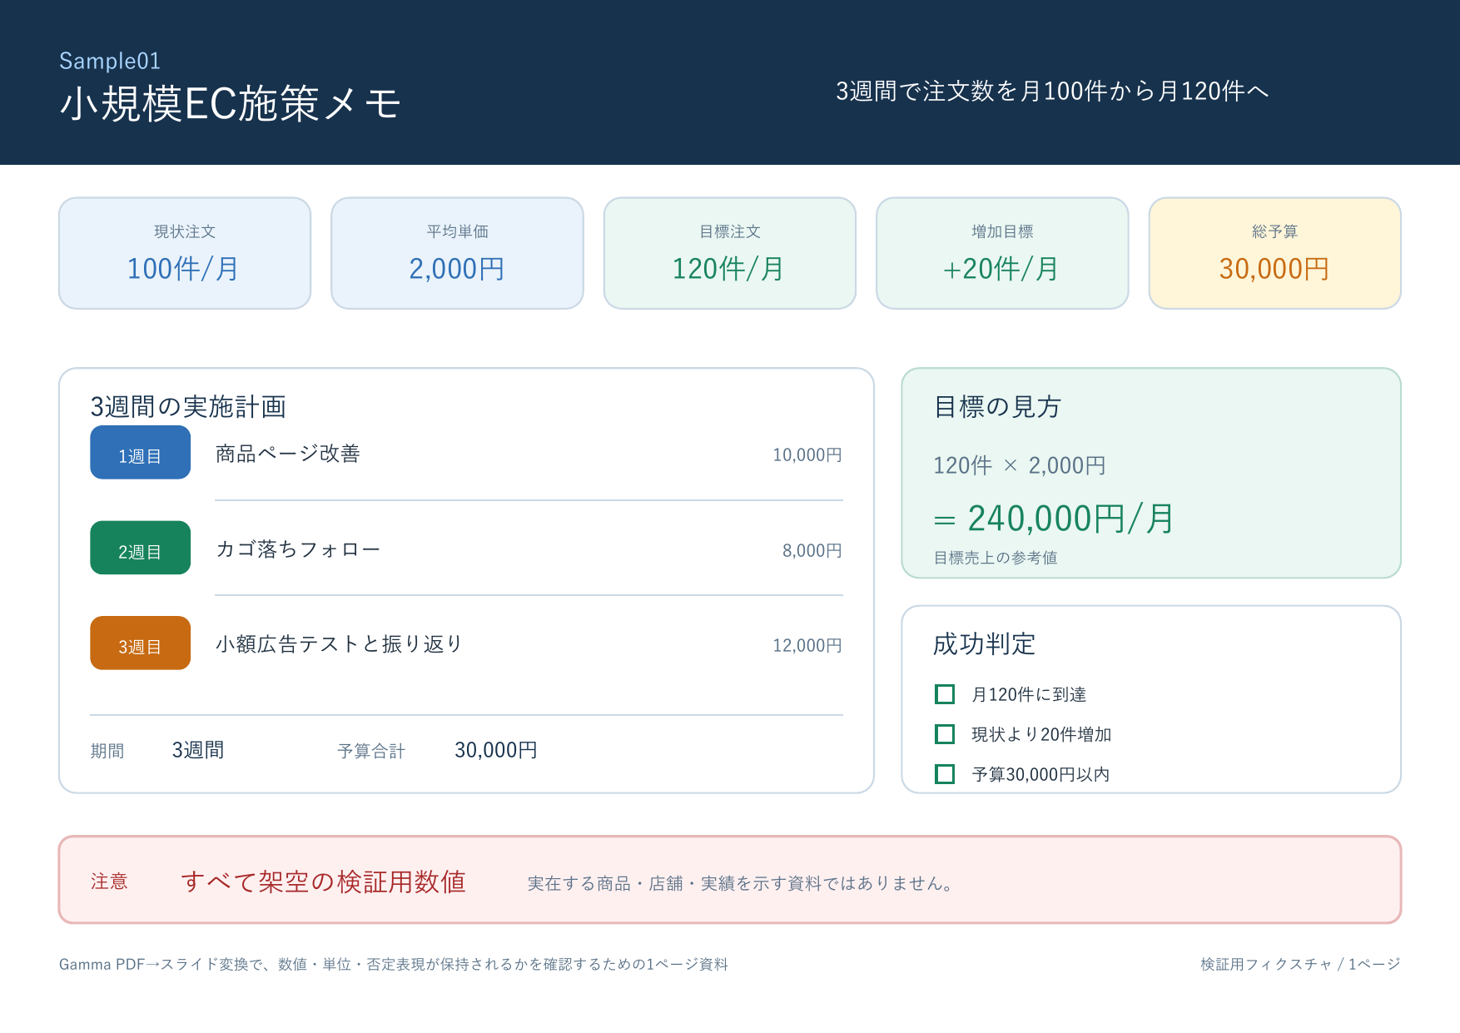Check the 予算30,000円以内 checkbox
The width and height of the screenshot is (1460, 1033).
pyautogui.click(x=945, y=774)
